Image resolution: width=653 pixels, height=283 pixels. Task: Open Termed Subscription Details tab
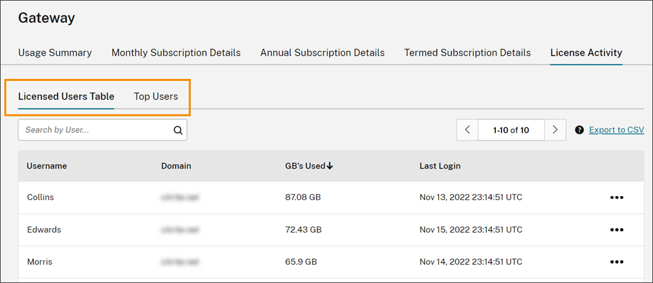click(467, 53)
